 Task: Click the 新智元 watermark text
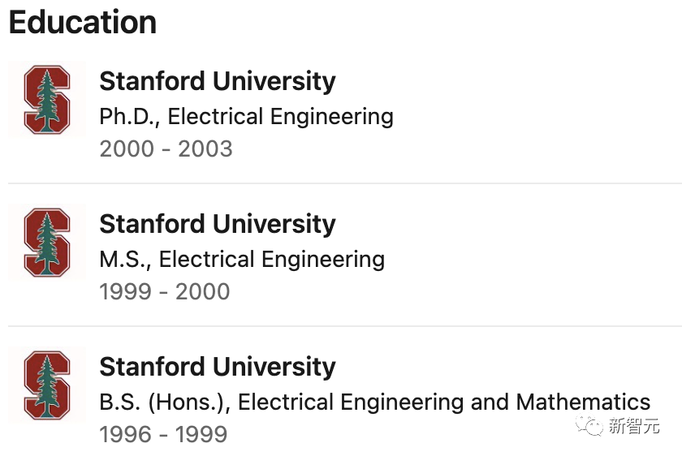coord(635,425)
